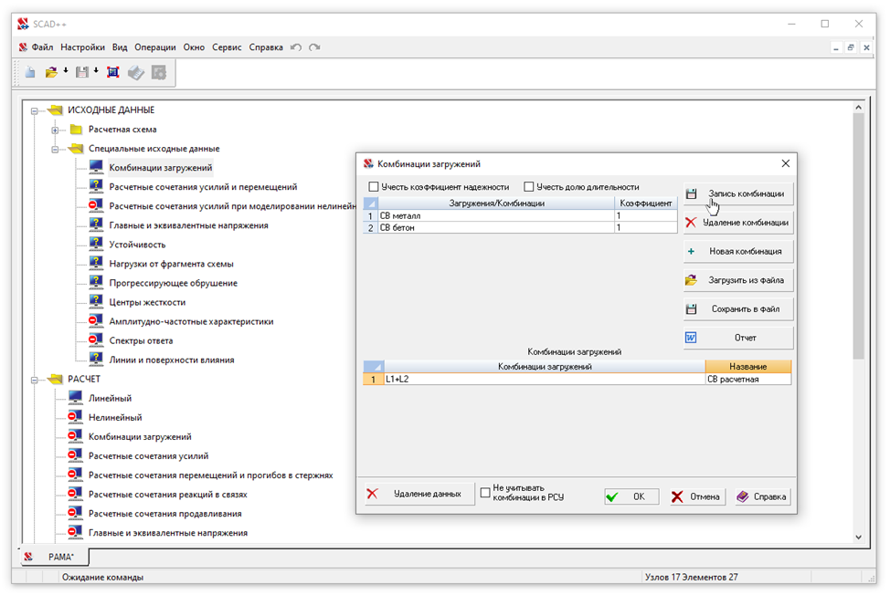
Task: Confirm dialog with OK button
Action: pos(631,497)
